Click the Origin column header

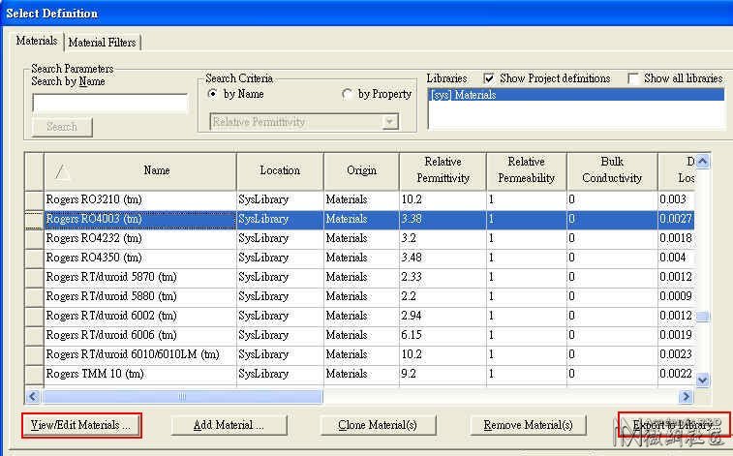coord(361,170)
